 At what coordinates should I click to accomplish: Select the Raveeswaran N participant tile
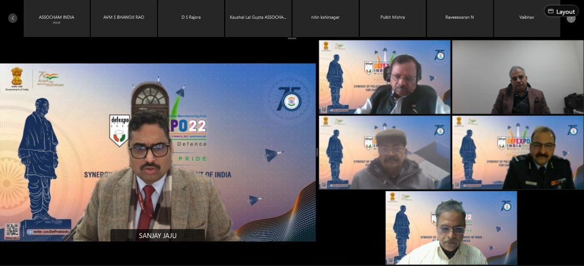tap(459, 18)
